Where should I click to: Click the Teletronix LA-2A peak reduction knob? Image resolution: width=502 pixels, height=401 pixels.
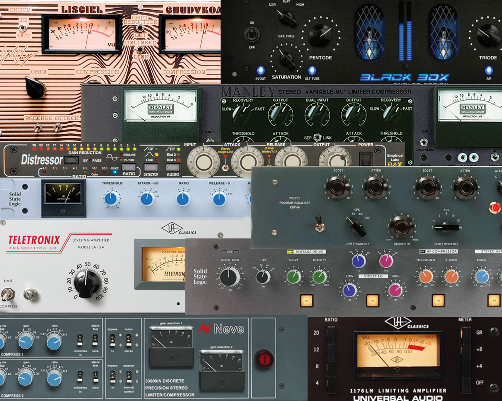point(87,283)
